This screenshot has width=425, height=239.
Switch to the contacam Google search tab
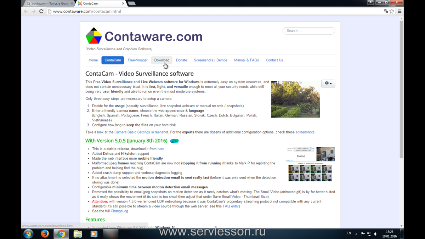click(x=49, y=4)
